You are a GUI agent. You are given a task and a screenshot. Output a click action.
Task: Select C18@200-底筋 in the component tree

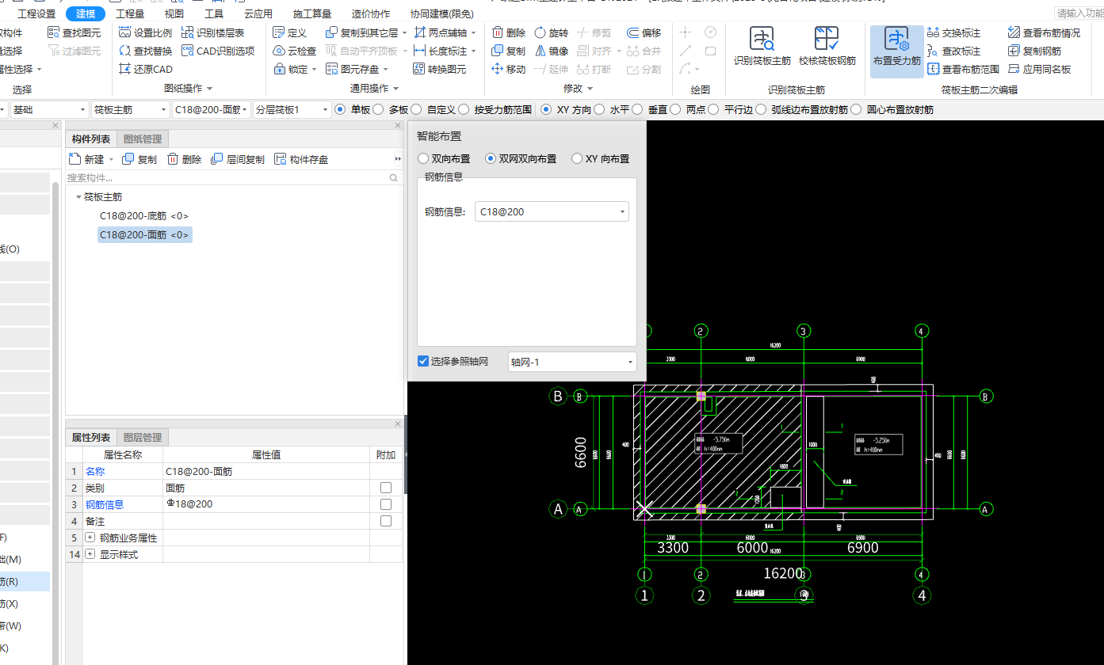click(144, 215)
